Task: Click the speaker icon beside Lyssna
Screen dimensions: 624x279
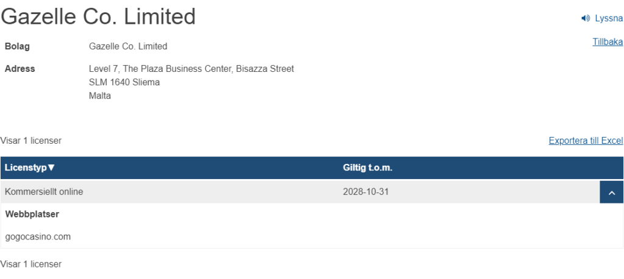Action: coord(586,19)
